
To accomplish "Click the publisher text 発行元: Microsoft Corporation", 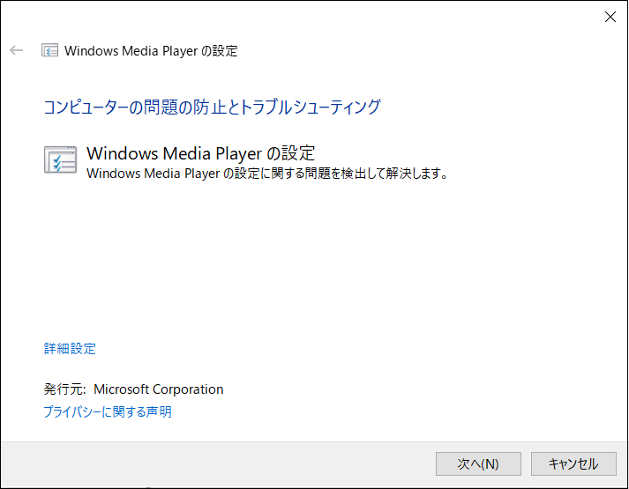I will pyautogui.click(x=133, y=389).
